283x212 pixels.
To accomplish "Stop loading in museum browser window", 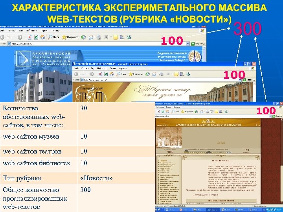I will pos(159,111).
